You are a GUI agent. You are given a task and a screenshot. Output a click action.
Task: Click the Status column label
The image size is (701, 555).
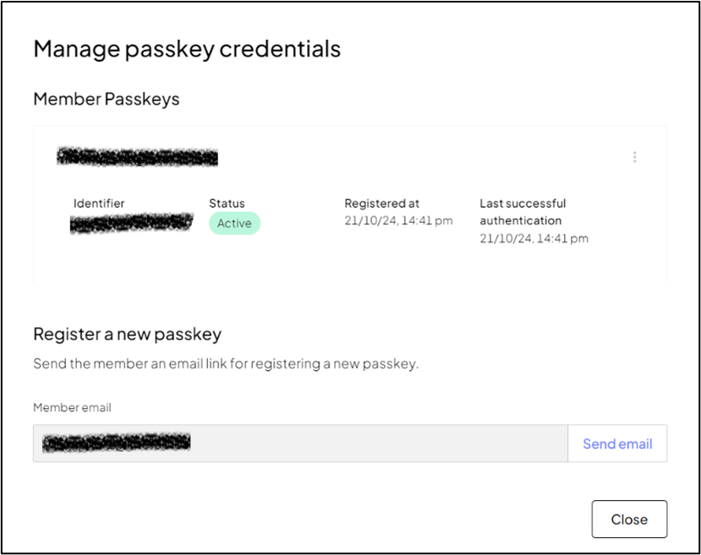click(x=227, y=204)
